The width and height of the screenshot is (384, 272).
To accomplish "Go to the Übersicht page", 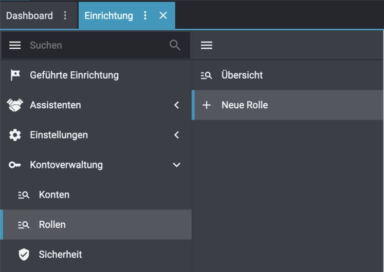I will tap(242, 75).
